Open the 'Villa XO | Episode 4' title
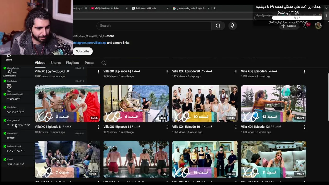This screenshot has width=329, height=185. pos(122,71)
